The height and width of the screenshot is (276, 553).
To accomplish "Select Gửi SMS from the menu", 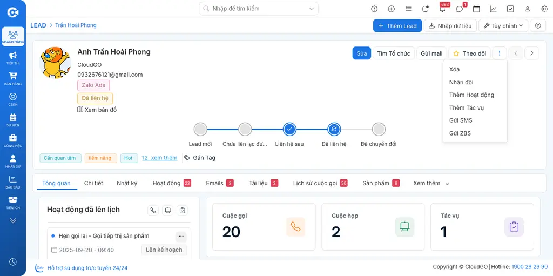I will (x=475, y=120).
